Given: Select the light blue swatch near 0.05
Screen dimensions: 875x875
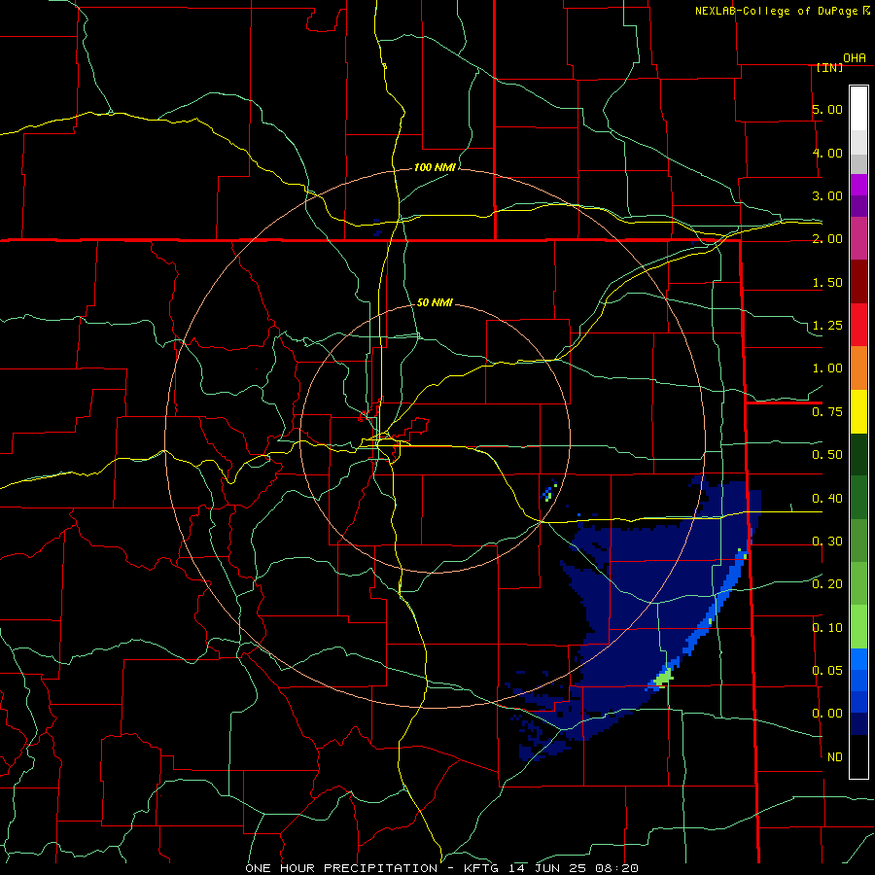Looking at the screenshot, I should (x=858, y=659).
